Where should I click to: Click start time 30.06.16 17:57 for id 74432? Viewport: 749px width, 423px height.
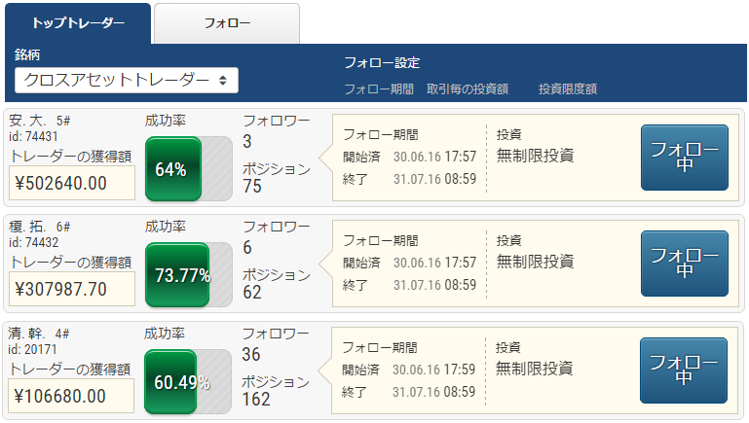click(x=434, y=263)
